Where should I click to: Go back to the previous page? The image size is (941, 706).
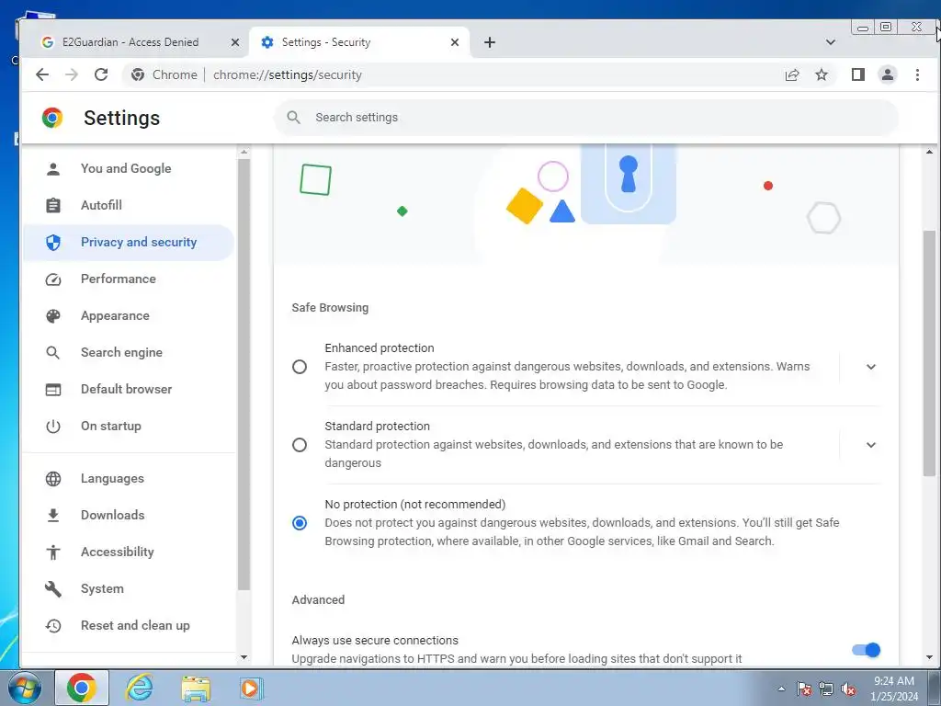click(x=42, y=74)
